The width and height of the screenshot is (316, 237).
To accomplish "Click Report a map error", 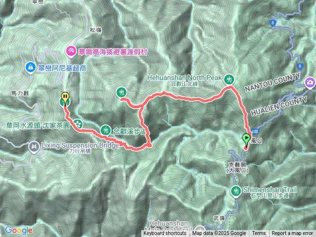I will [292, 234].
